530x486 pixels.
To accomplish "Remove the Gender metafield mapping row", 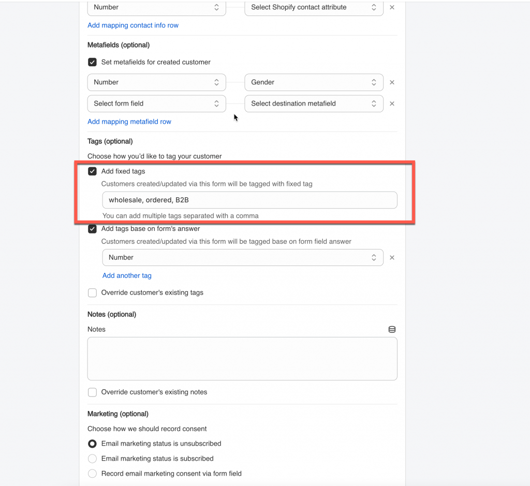I will tap(392, 82).
